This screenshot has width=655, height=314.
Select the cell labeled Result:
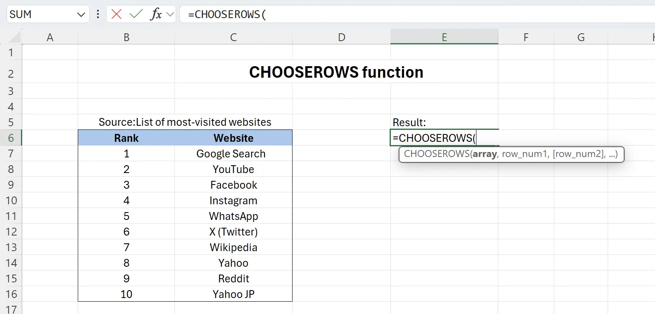444,122
